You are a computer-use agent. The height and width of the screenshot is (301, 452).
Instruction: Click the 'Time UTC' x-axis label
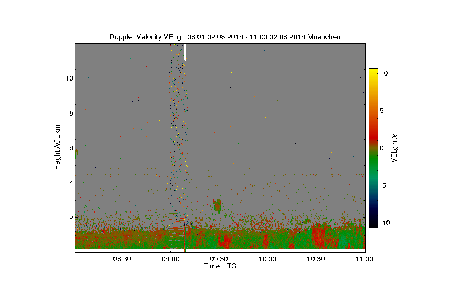click(x=220, y=266)
